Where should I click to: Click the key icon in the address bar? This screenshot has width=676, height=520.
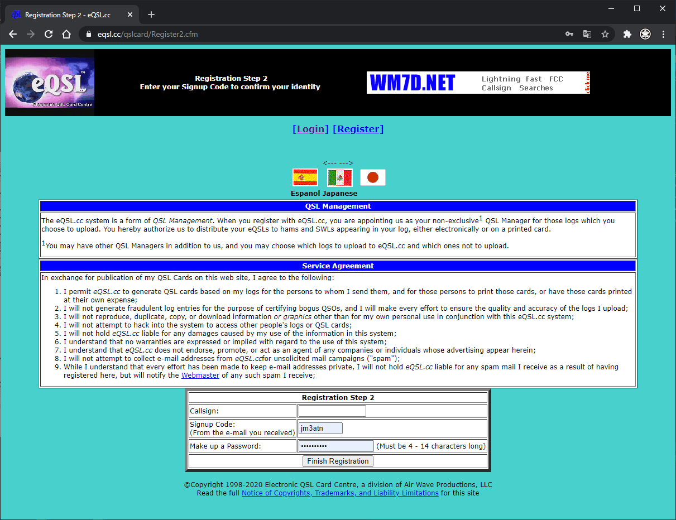[569, 34]
